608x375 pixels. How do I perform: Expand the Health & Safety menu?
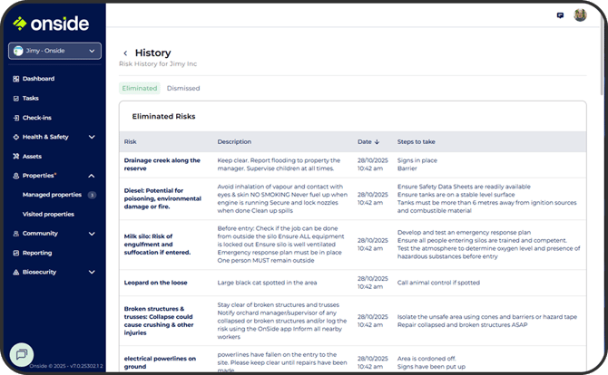pyautogui.click(x=92, y=137)
